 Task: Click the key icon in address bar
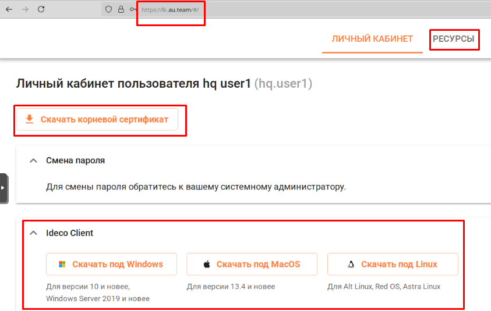133,9
